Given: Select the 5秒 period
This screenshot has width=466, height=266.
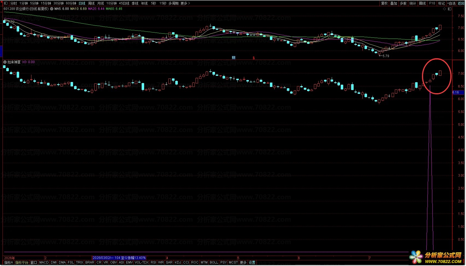Looking at the screenshot, I should [x=153, y=3].
